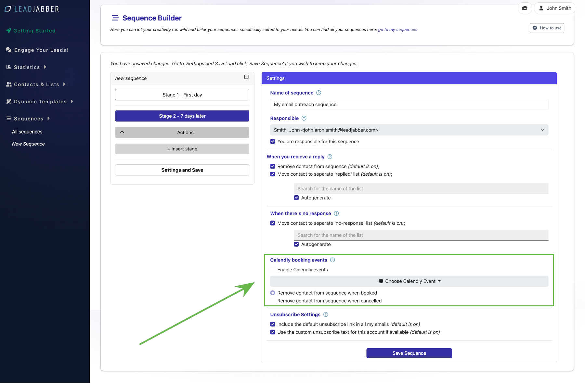Viewport: 585px width, 383px height.
Task: Toggle default unsubscribe link checkbox
Action: coord(273,324)
